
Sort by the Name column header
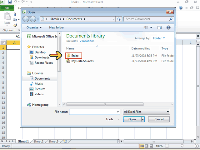point(70,48)
